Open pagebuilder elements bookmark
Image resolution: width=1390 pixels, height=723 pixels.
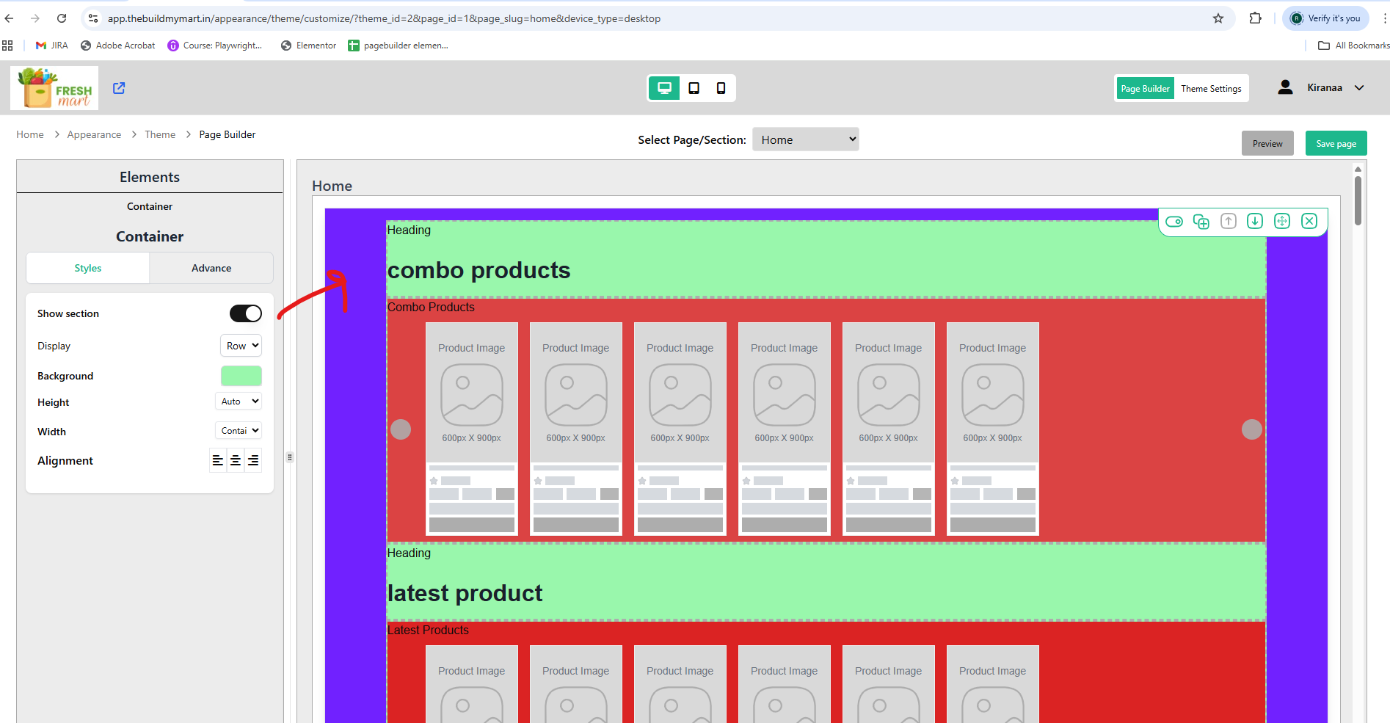click(398, 46)
